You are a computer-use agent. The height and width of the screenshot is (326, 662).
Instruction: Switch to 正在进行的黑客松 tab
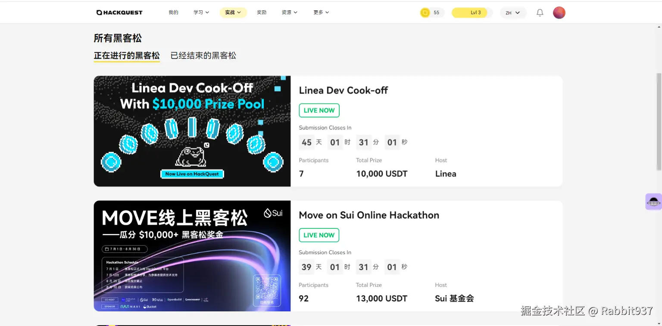click(127, 55)
